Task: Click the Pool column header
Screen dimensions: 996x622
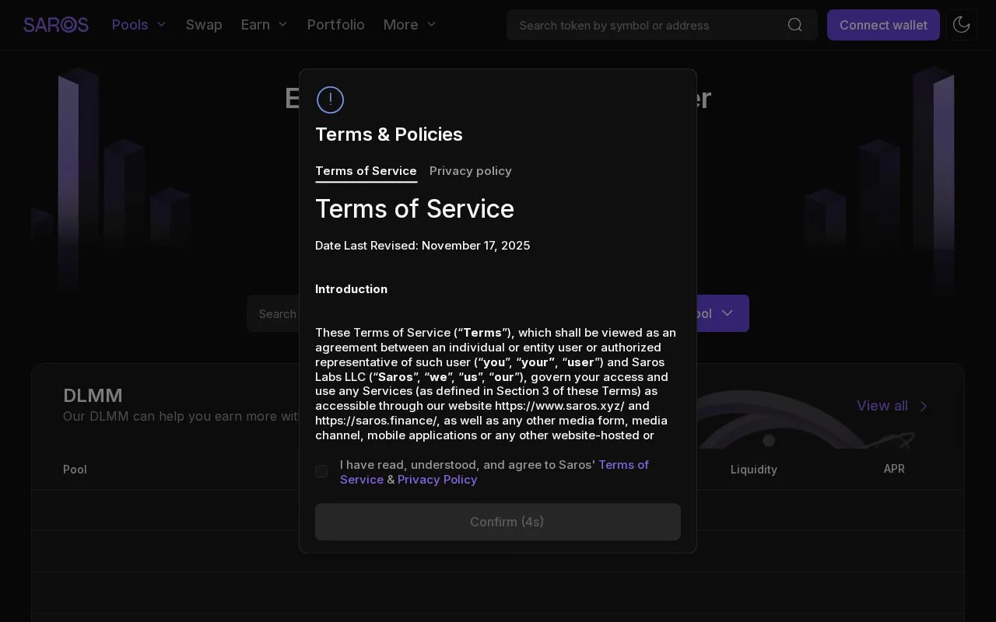Action: click(x=75, y=470)
